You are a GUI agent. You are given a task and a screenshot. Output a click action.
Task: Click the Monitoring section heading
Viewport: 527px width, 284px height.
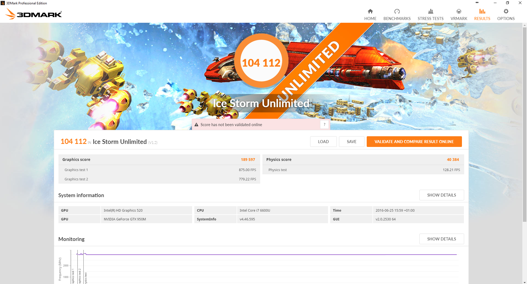(x=71, y=239)
